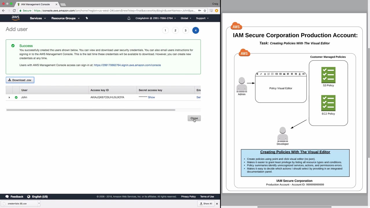The height and width of the screenshot is (208, 370).
Task: Download the credentials .csv file
Action: coord(20,80)
